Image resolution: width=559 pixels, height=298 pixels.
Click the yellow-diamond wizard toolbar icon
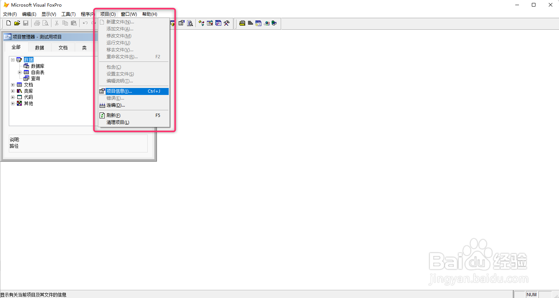point(201,23)
